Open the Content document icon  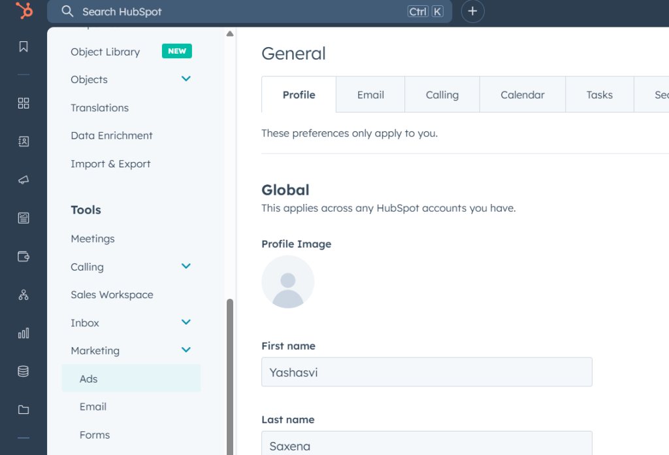pos(24,218)
